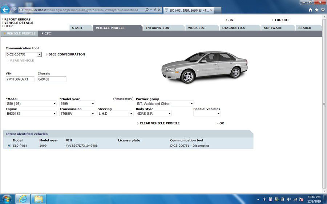Open the browser favorites star icon
The height and width of the screenshot is (204, 327).
[x=316, y=10]
